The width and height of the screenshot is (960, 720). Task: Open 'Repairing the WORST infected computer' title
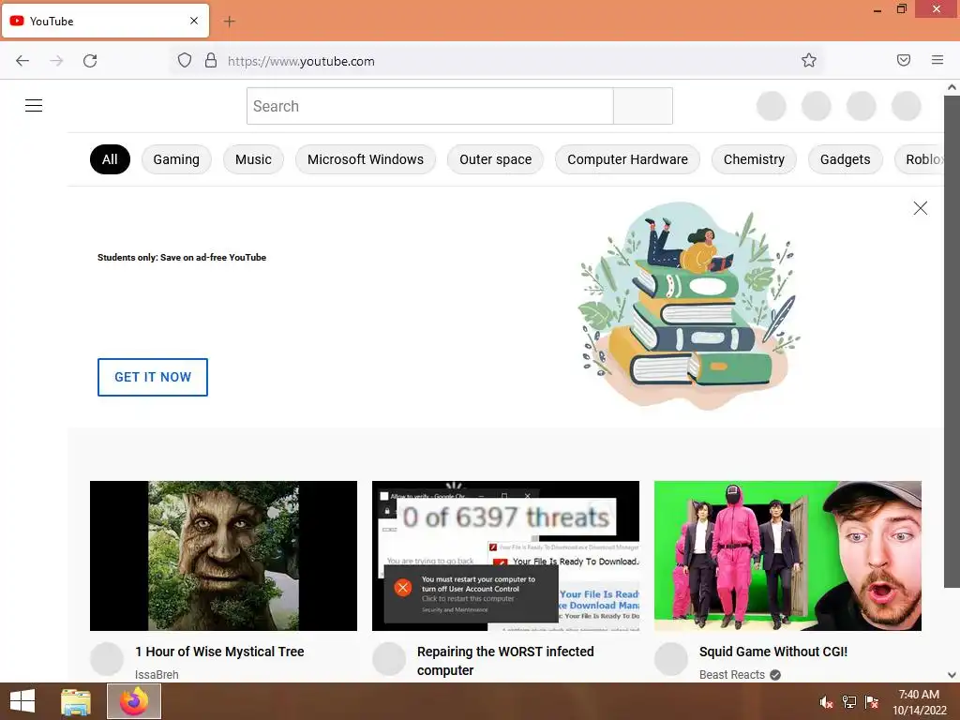[505, 661]
